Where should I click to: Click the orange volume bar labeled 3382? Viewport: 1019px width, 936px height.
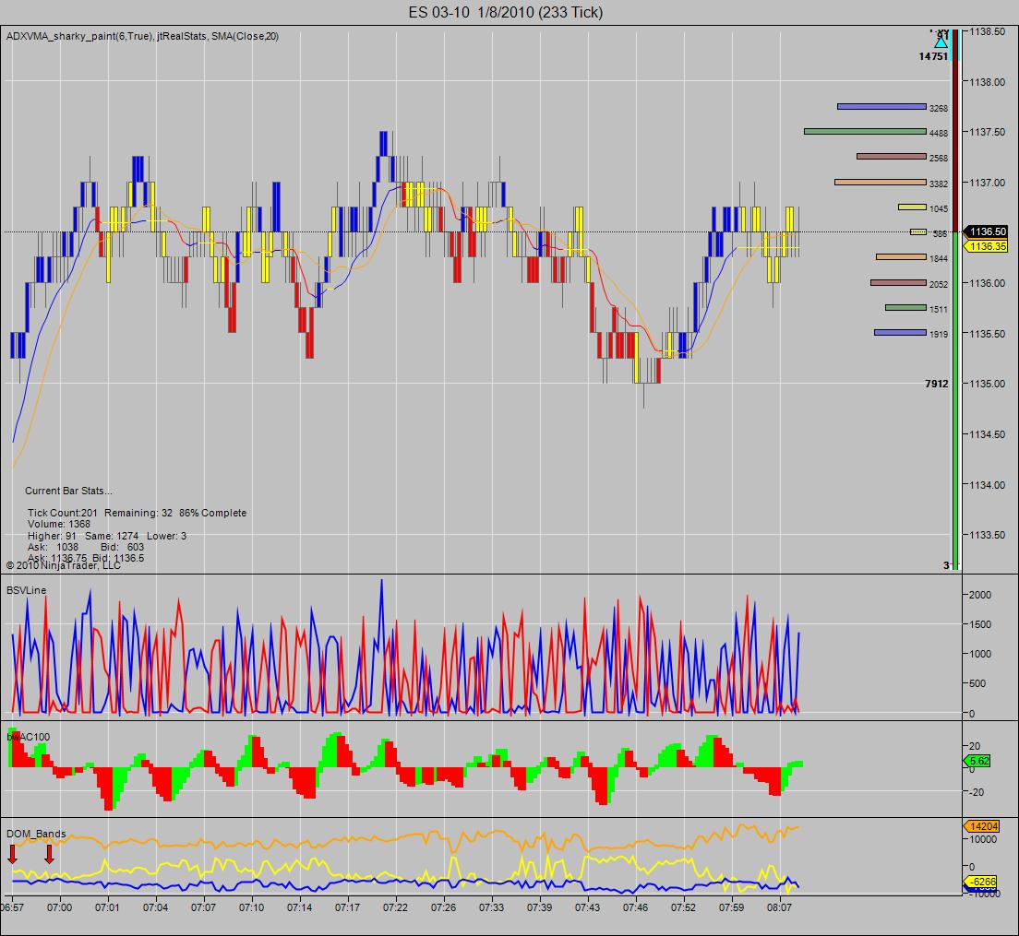880,183
